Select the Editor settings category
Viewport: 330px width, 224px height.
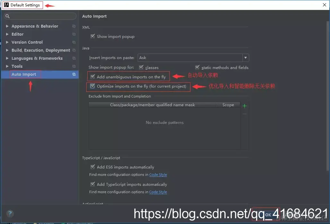click(17, 34)
